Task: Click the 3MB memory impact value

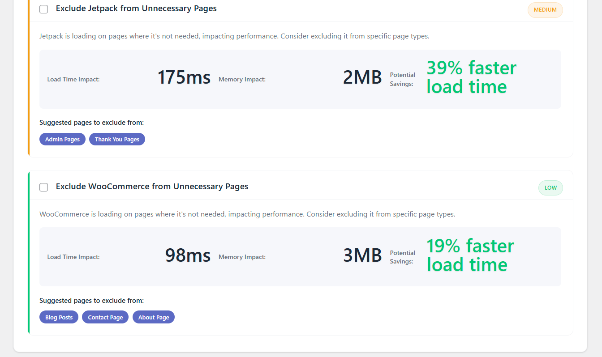Action: [362, 255]
